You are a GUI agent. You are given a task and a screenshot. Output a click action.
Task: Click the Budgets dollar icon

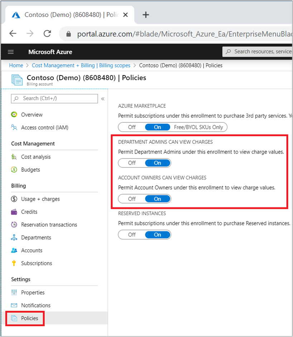(x=14, y=170)
